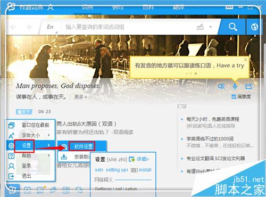
Task: Click the download icon beside 安装取词
Action: (x=64, y=157)
